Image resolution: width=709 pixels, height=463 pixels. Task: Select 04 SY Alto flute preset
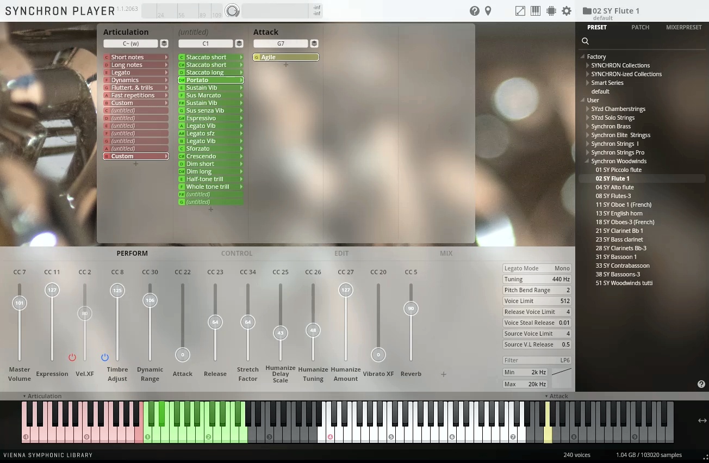pyautogui.click(x=614, y=187)
